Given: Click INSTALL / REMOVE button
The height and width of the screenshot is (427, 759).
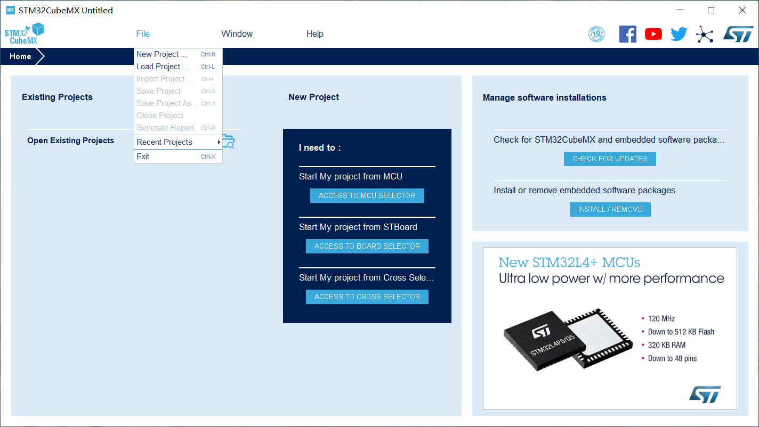Looking at the screenshot, I should 610,209.
